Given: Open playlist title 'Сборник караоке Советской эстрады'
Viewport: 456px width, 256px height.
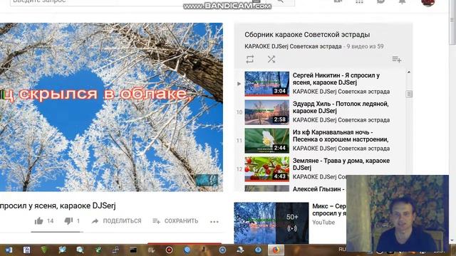Looking at the screenshot, I should [307, 35].
